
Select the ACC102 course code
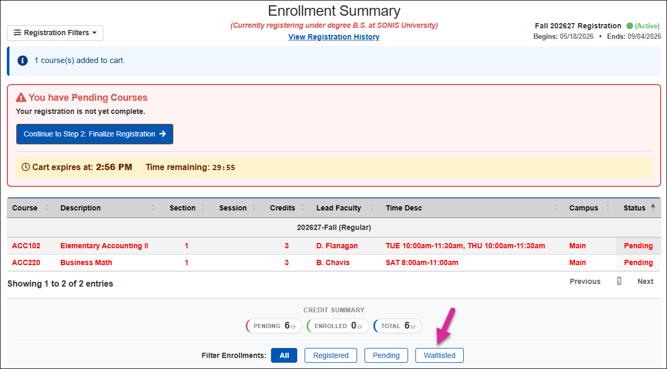26,246
